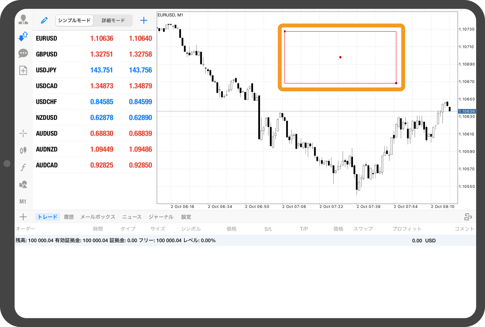The height and width of the screenshot is (327, 485).
Task: Select the crosshair tool
Action: tap(23, 133)
